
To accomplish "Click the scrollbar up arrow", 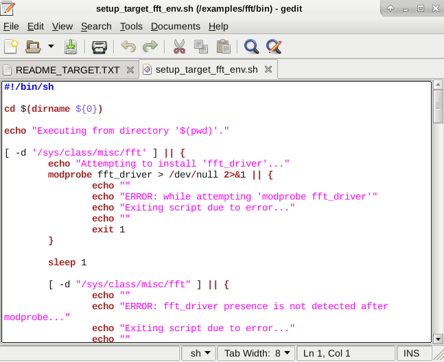I will [438, 84].
